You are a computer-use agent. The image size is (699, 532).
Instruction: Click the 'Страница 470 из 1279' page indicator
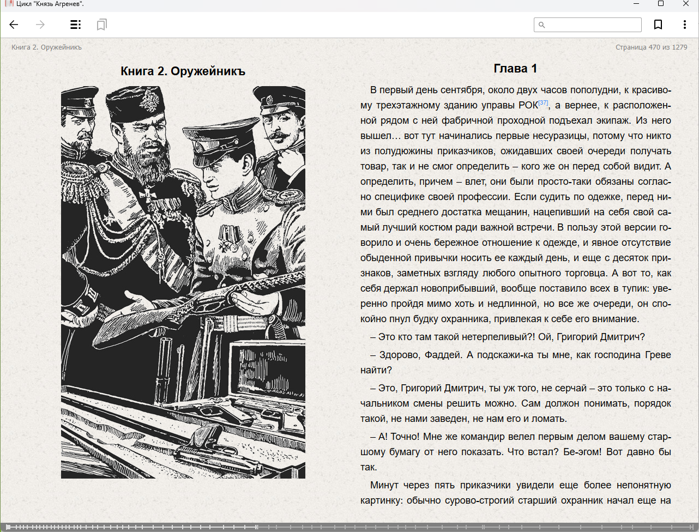click(651, 47)
